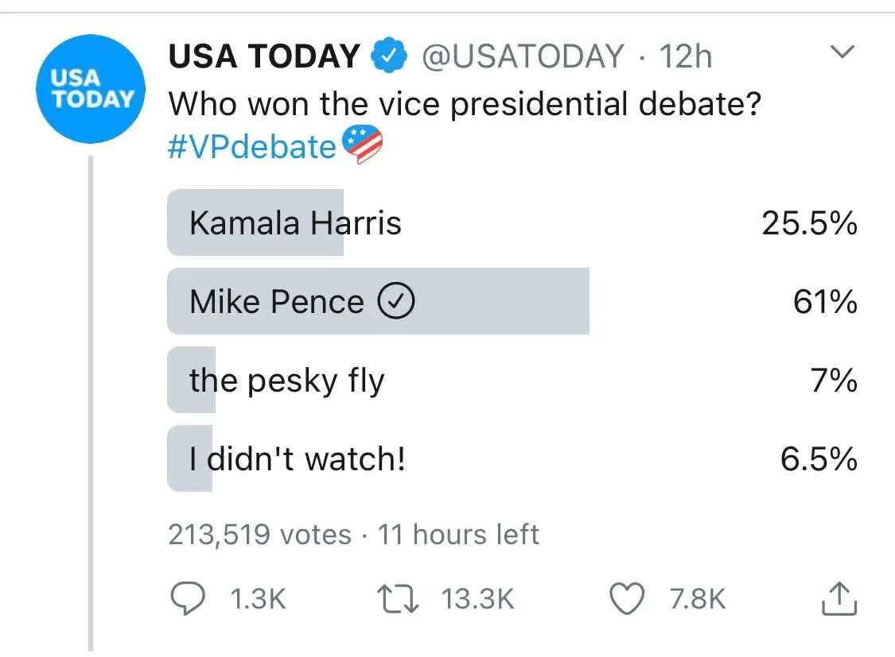Open the share tweet icon
The height and width of the screenshot is (657, 895).
click(x=839, y=600)
